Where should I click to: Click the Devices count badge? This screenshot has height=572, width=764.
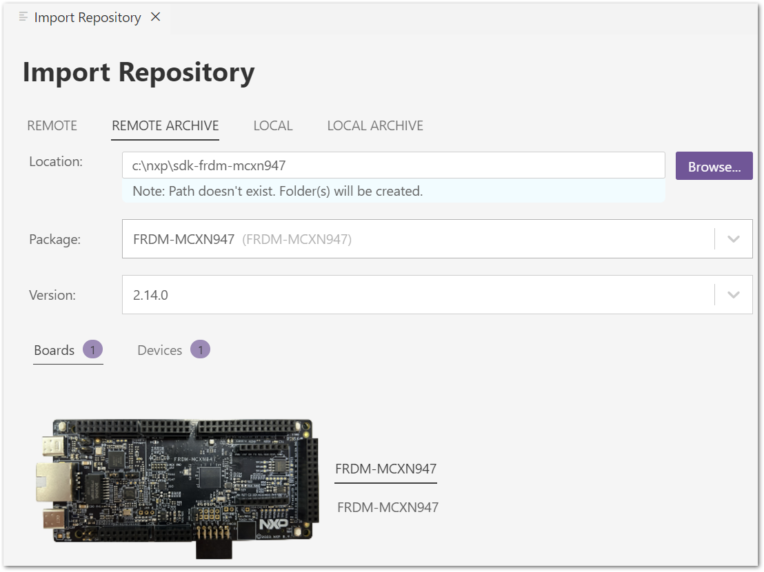click(x=200, y=349)
